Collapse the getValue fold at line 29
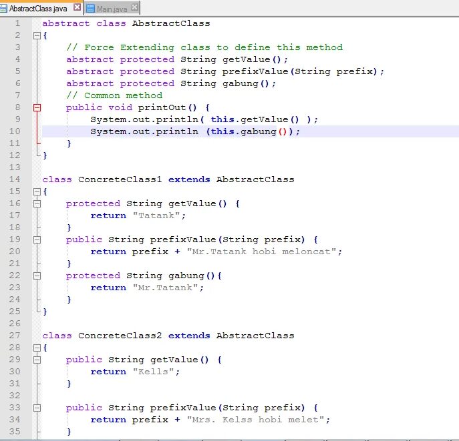The height and width of the screenshot is (441, 459). 37,360
